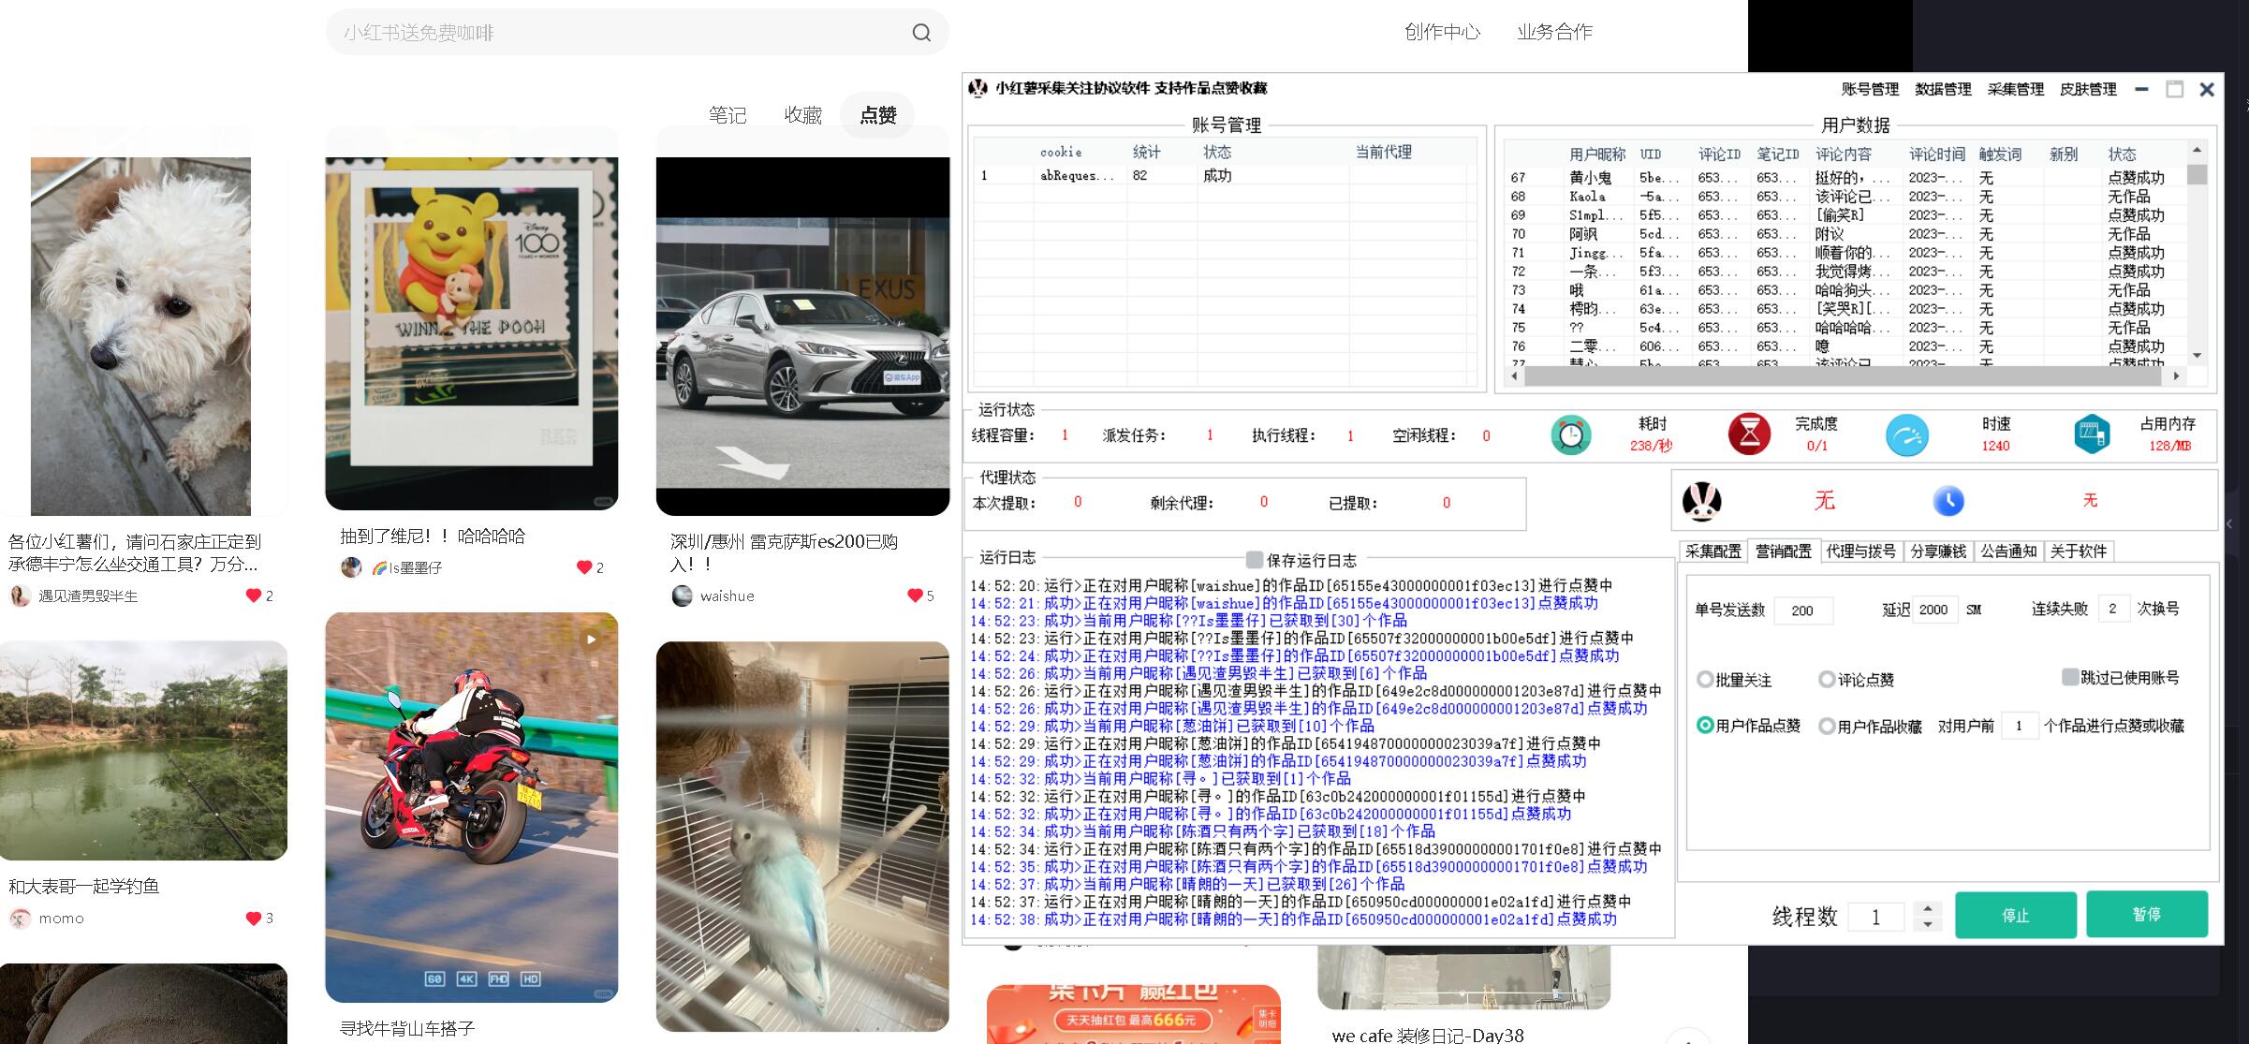Click the blue round clock icon

pyautogui.click(x=1948, y=501)
